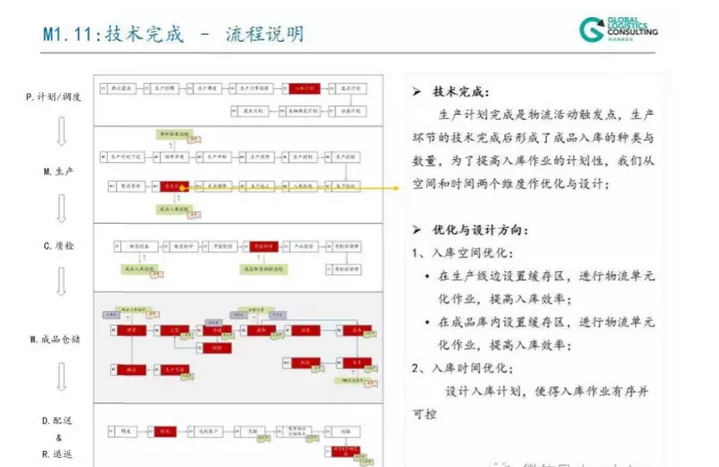The width and height of the screenshot is (719, 467).
Task: Click the down arrow below 'P.计划/调度'
Action: pyautogui.click(x=61, y=131)
